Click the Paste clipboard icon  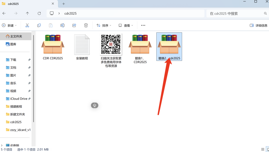[51, 25]
